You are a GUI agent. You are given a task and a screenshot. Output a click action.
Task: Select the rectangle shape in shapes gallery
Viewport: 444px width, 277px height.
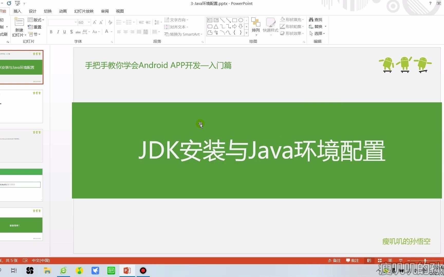click(x=234, y=20)
